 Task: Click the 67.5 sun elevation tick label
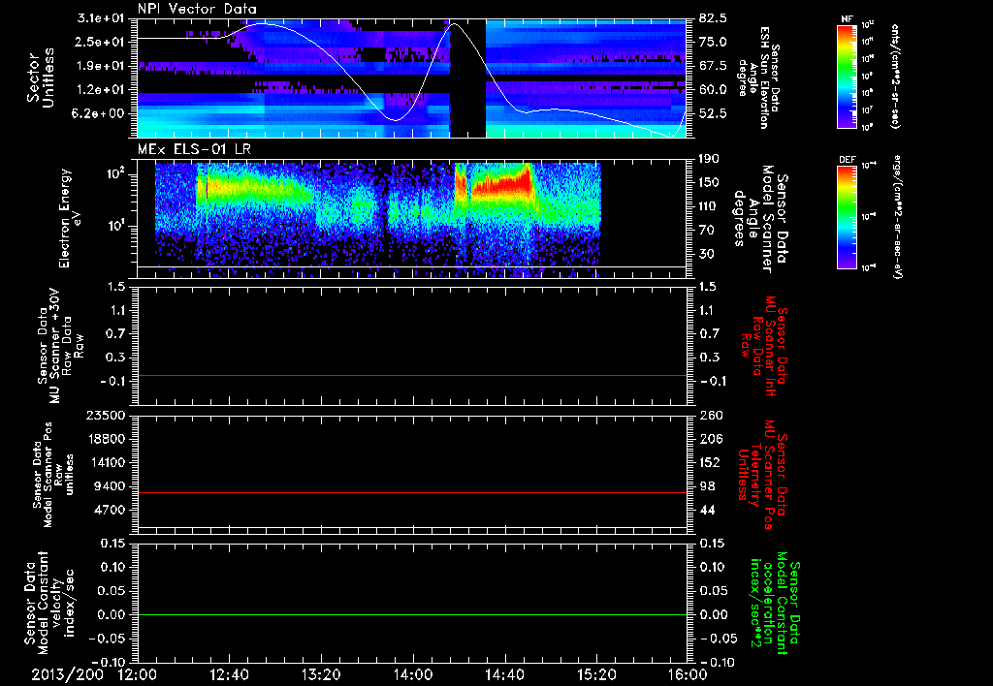pos(714,66)
